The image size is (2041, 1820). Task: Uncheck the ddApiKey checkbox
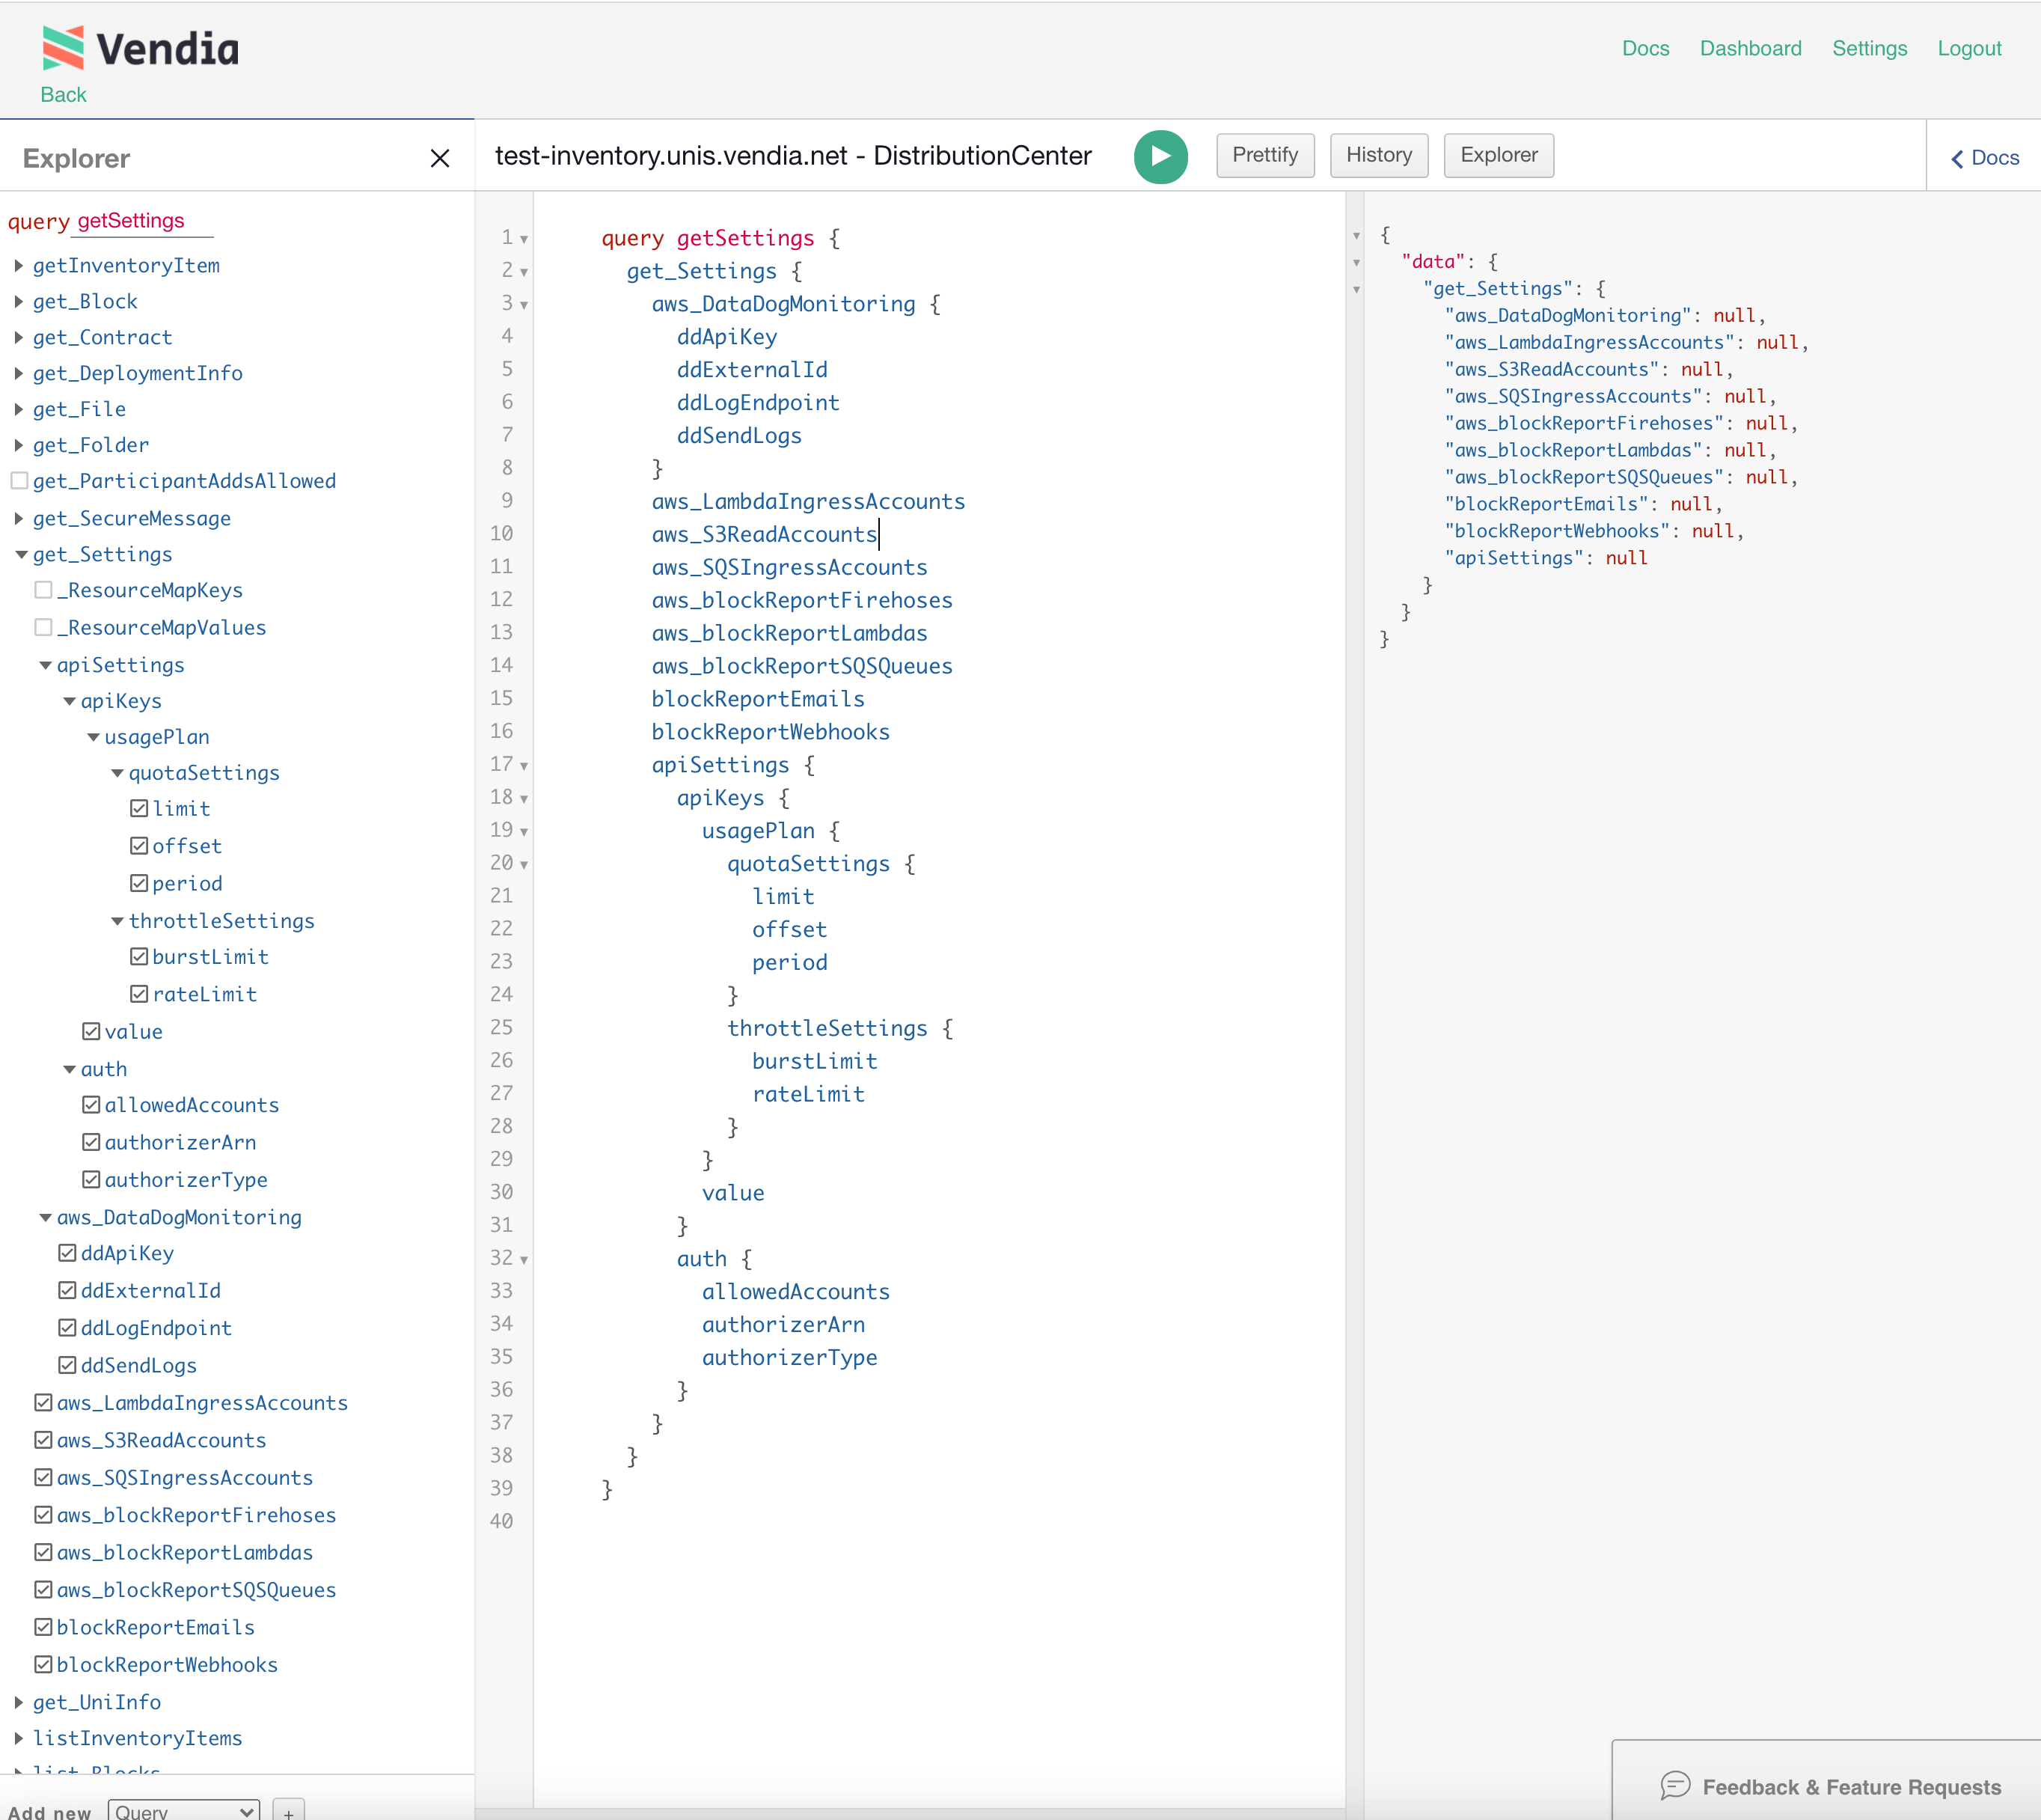click(67, 1252)
